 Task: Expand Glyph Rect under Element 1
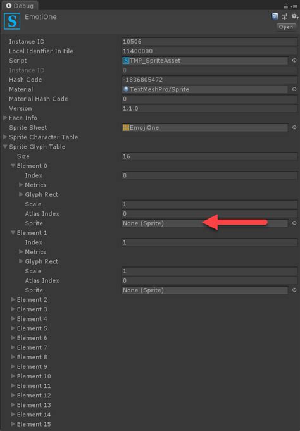coord(21,261)
